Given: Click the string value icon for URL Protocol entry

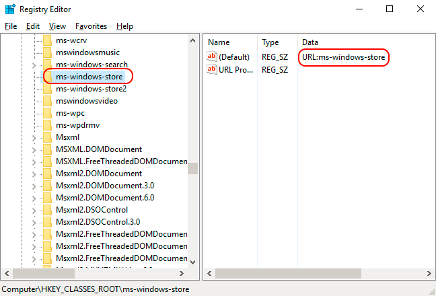Looking at the screenshot, I should pyautogui.click(x=211, y=69).
